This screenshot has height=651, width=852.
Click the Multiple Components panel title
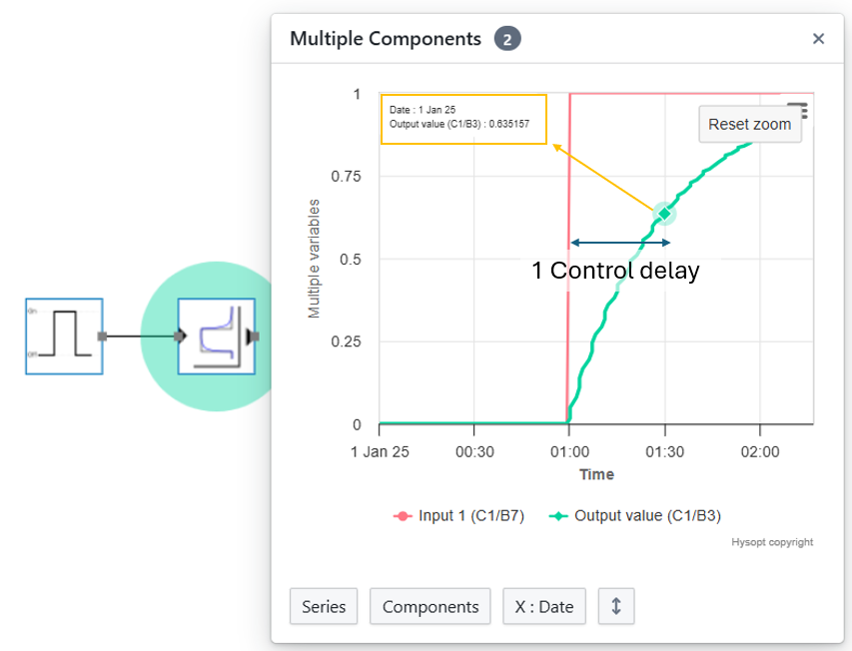[x=386, y=39]
